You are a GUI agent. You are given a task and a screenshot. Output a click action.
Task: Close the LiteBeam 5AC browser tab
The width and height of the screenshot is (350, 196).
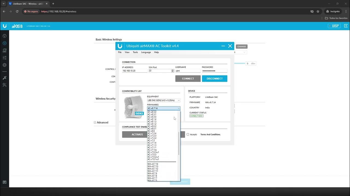click(x=47, y=4)
